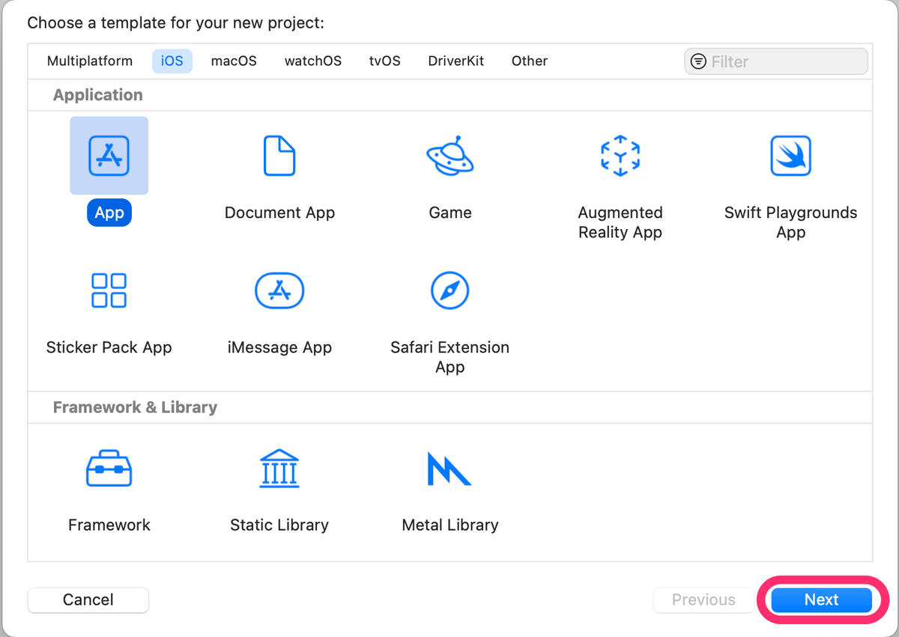
Task: Choose the Swift Playgrounds App icon
Action: pos(790,156)
